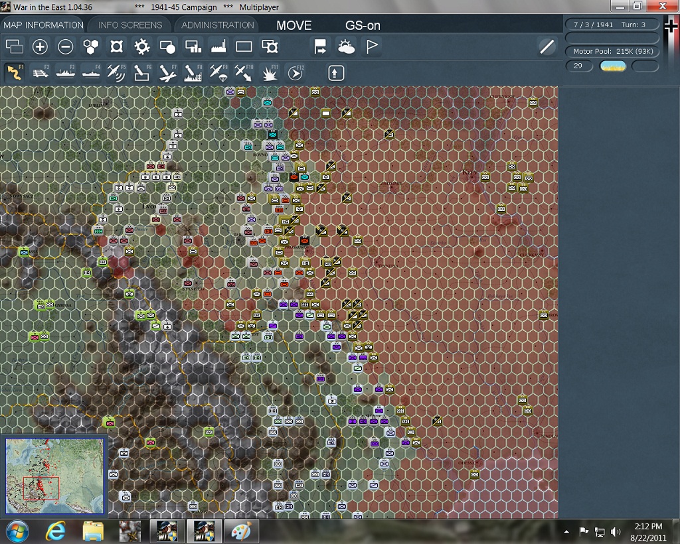Click the date and Turn 3 box
This screenshot has height=544, width=680.
pyautogui.click(x=612, y=25)
